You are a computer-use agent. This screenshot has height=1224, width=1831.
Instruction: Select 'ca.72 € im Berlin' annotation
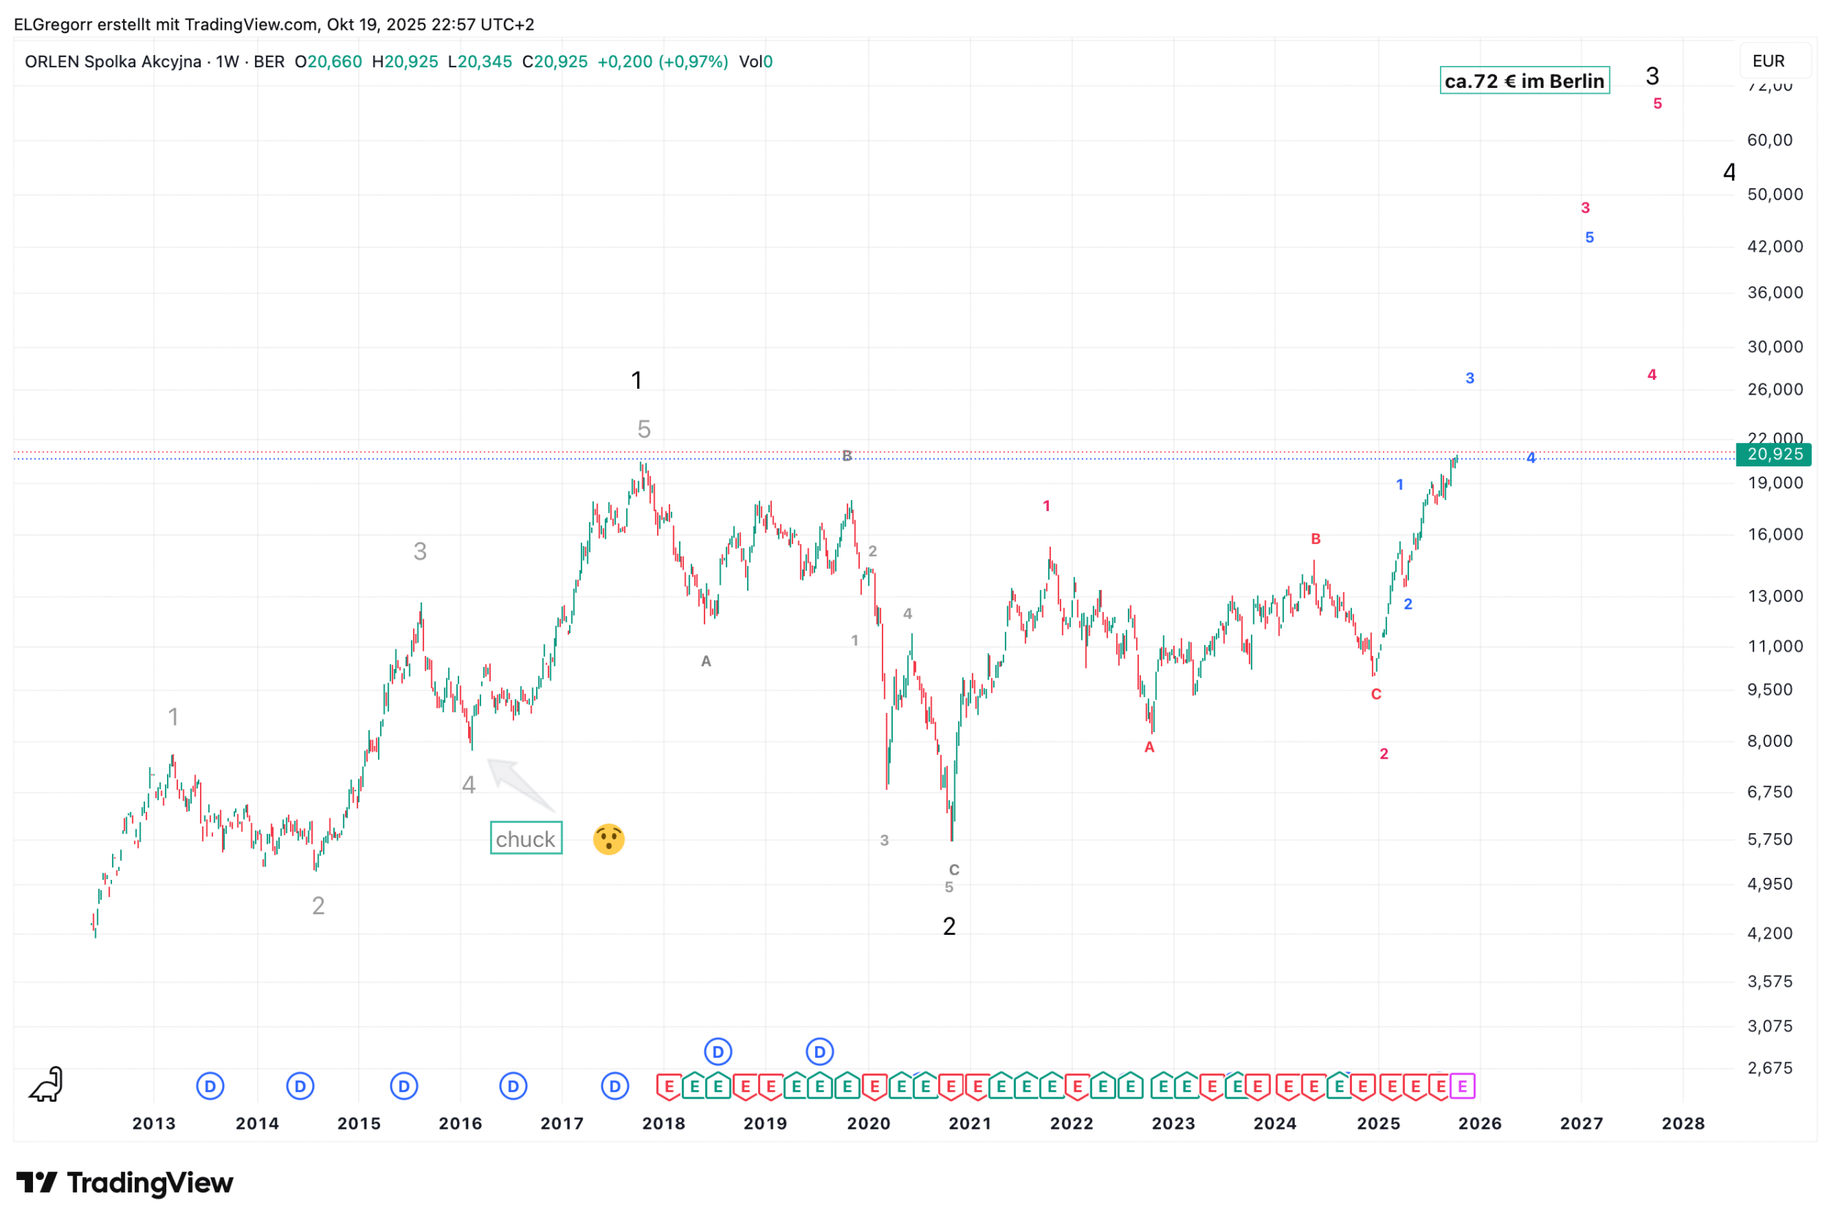point(1523,81)
